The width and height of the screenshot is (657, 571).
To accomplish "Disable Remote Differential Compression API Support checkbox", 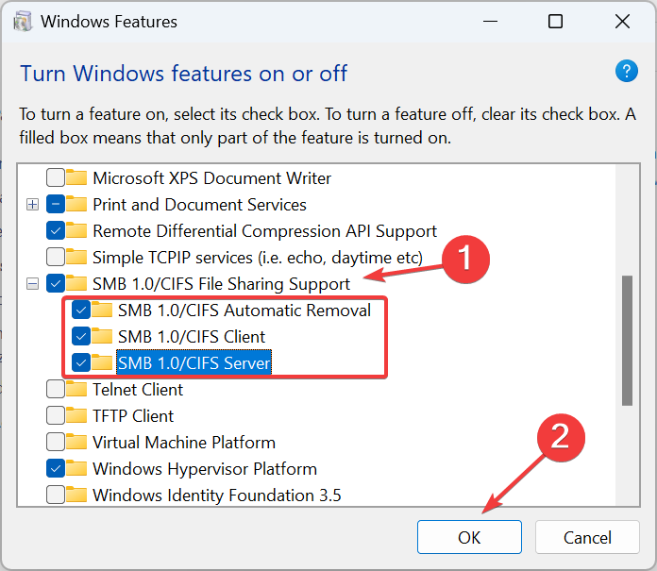I will 56,230.
